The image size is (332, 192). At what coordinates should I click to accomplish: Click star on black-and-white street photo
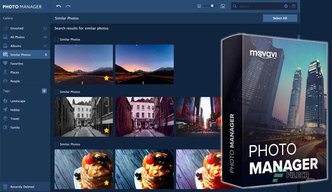pyautogui.click(x=106, y=131)
